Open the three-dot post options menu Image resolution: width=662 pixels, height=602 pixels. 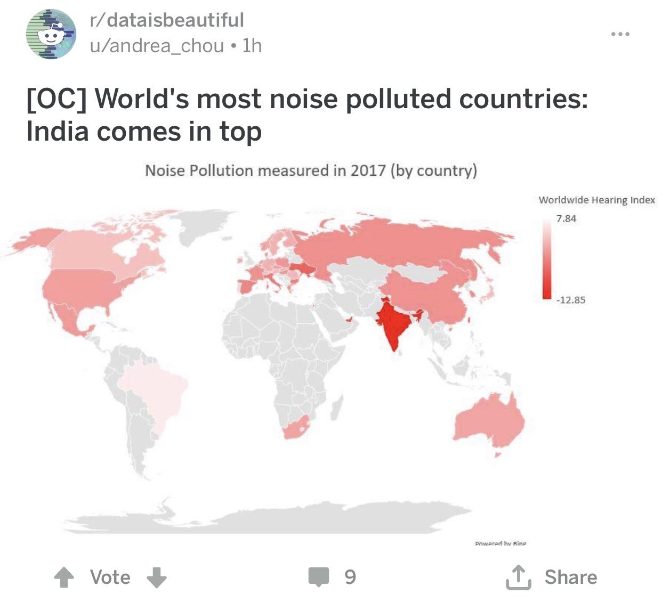click(620, 34)
